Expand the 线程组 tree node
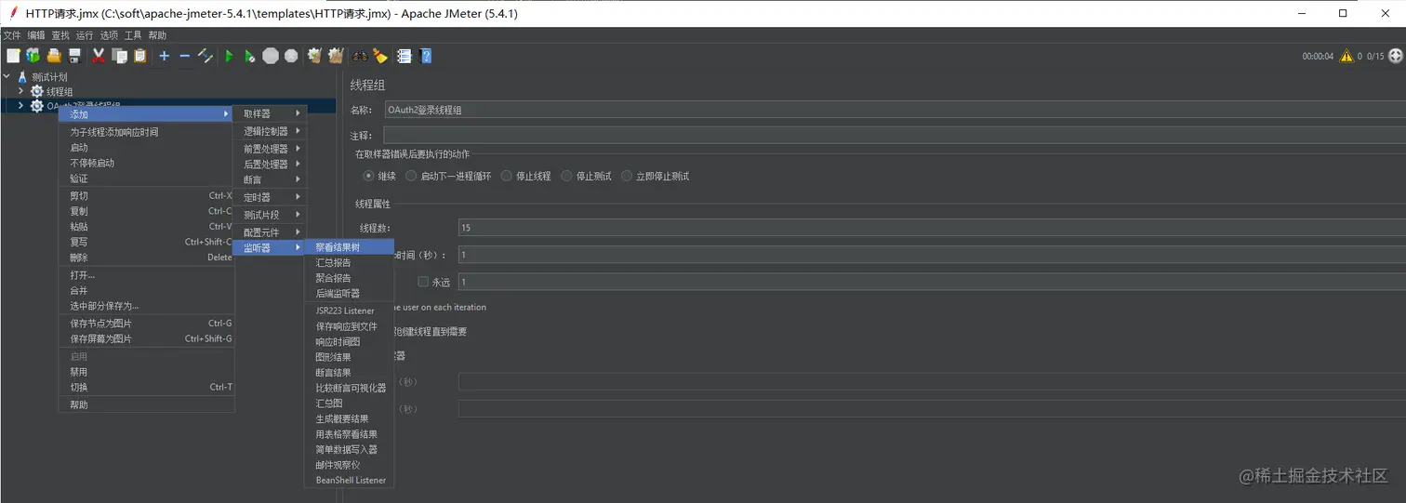1406x503 pixels. [x=21, y=91]
